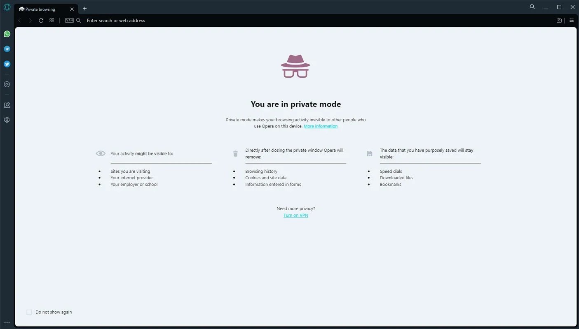The height and width of the screenshot is (329, 579).
Task: Click 'Need more privacy?' text
Action: (296, 209)
